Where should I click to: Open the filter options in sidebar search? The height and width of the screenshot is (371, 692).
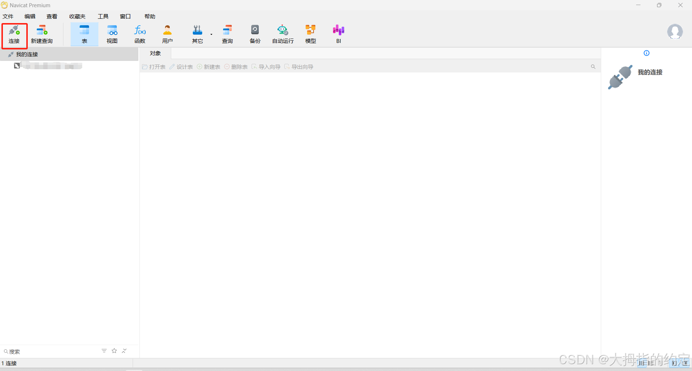coord(104,351)
